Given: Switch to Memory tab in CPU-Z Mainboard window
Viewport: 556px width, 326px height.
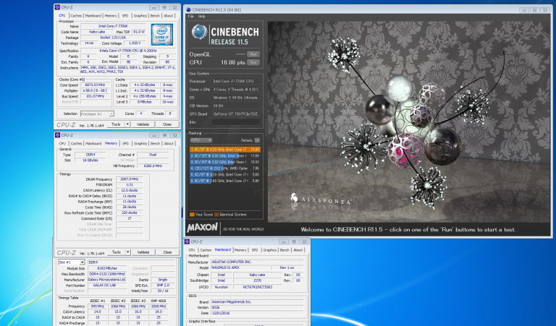Looking at the screenshot, I should [x=240, y=250].
